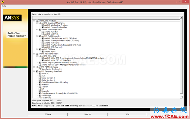The height and width of the screenshot is (119, 190).
Task: Uncheck Creo Elements/Direct Modeling
Action: (x=40, y=82)
